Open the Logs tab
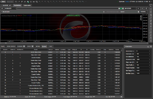This screenshot has height=99, width=153. [x=50, y=46]
